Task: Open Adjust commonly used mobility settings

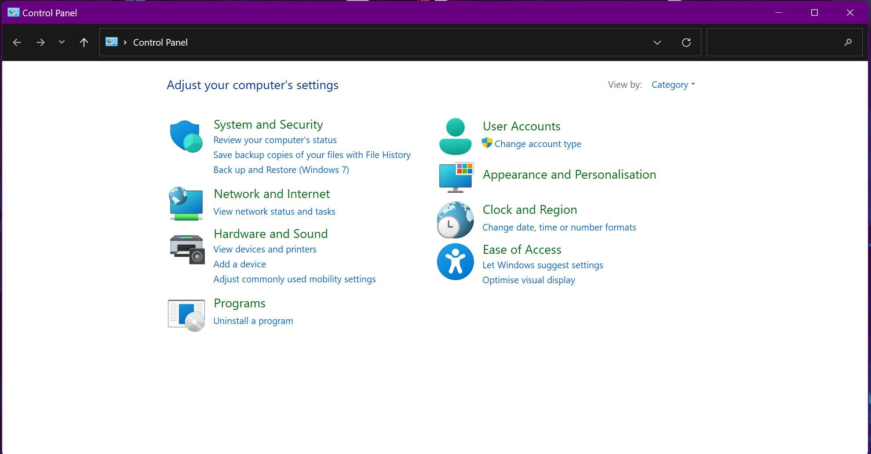Action: tap(294, 279)
